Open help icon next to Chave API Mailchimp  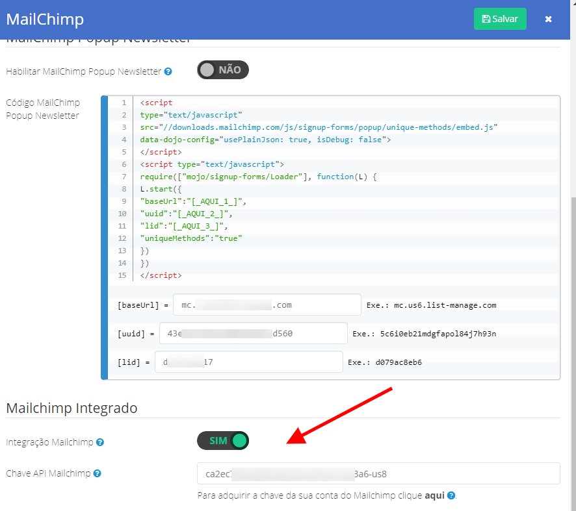(97, 473)
